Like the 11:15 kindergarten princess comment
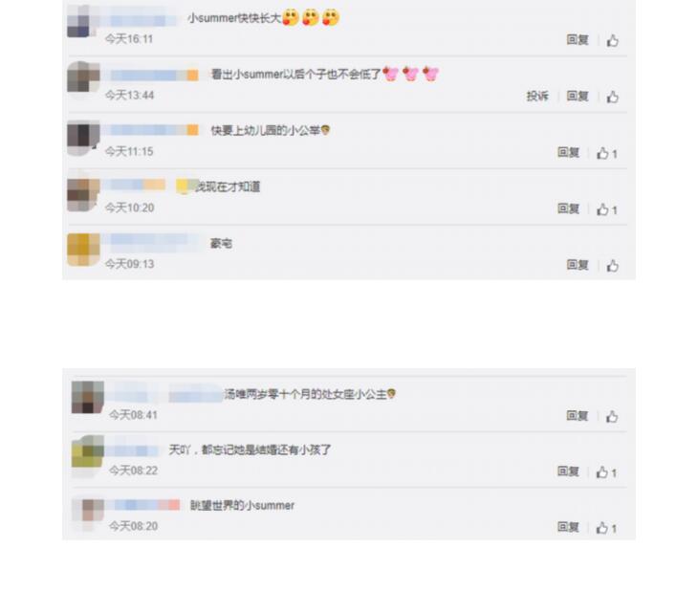The image size is (676, 591). tap(607, 153)
